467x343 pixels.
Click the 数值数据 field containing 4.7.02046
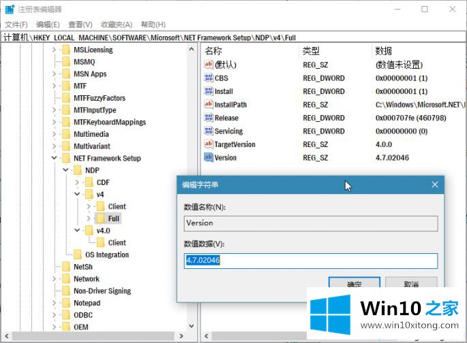(311, 261)
